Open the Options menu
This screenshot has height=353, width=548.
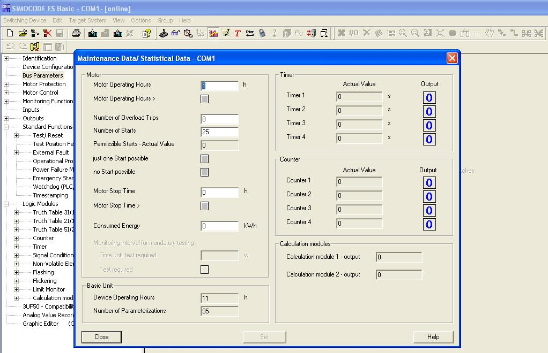141,20
